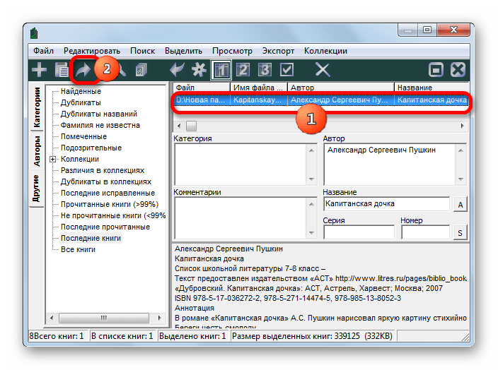Click into the Название input field
This screenshot has width=498, height=370.
[387, 204]
